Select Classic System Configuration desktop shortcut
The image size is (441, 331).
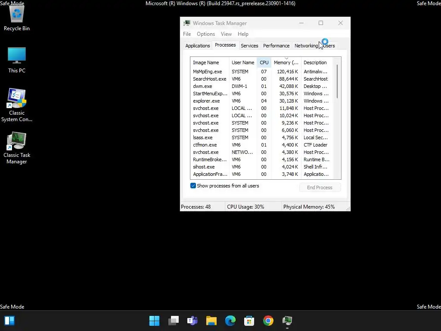tap(17, 105)
